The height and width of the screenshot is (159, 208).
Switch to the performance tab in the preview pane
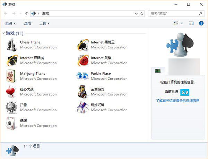tap(158, 71)
